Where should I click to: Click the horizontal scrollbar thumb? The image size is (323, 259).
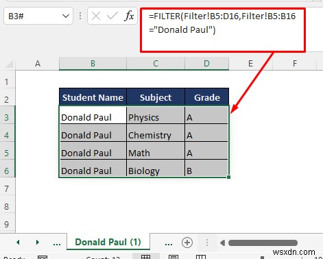[263, 243]
